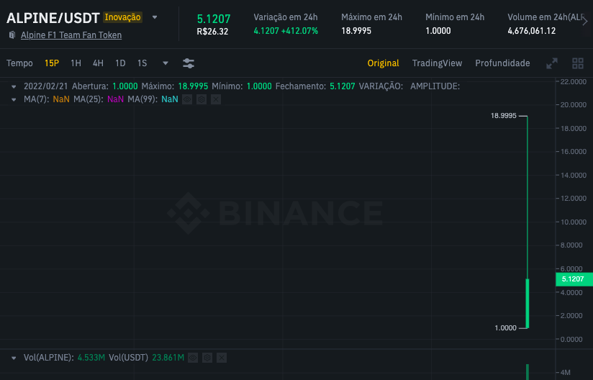
Task: Click the Vol(USDT) 23.861M value
Action: (168, 358)
